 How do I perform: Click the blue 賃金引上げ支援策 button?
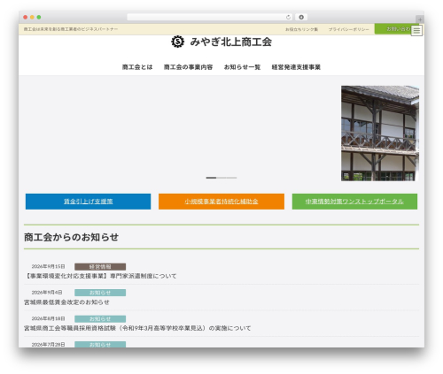(88, 202)
